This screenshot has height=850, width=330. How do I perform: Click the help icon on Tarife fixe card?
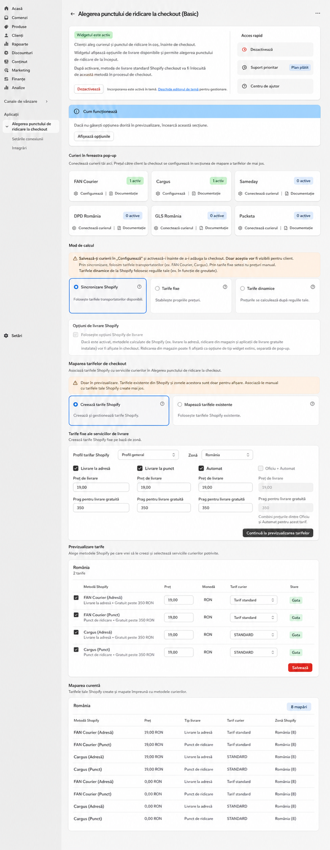pos(225,287)
